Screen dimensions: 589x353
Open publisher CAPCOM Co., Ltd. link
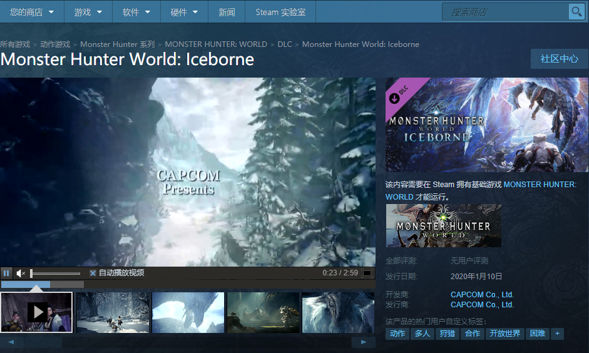tap(482, 305)
